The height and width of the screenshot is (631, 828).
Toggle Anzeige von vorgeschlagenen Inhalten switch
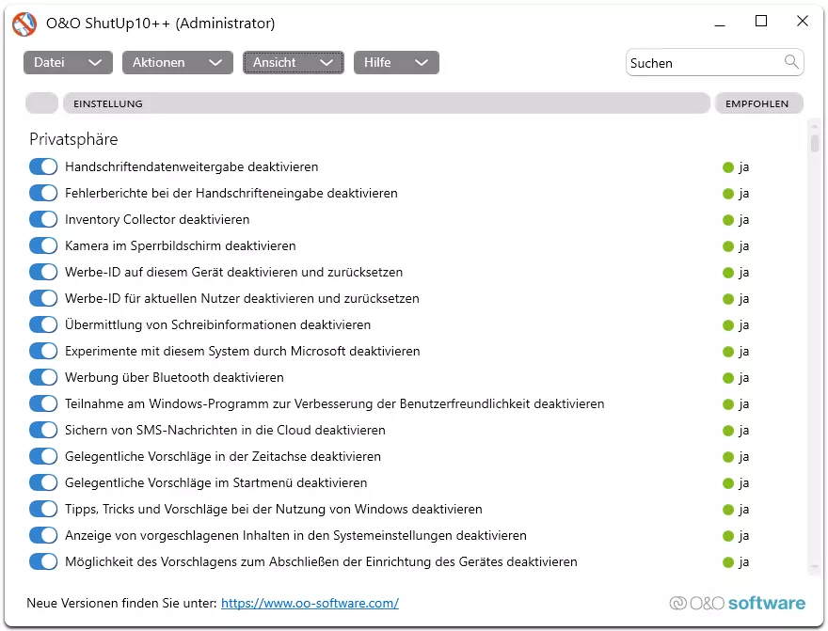[x=43, y=536]
